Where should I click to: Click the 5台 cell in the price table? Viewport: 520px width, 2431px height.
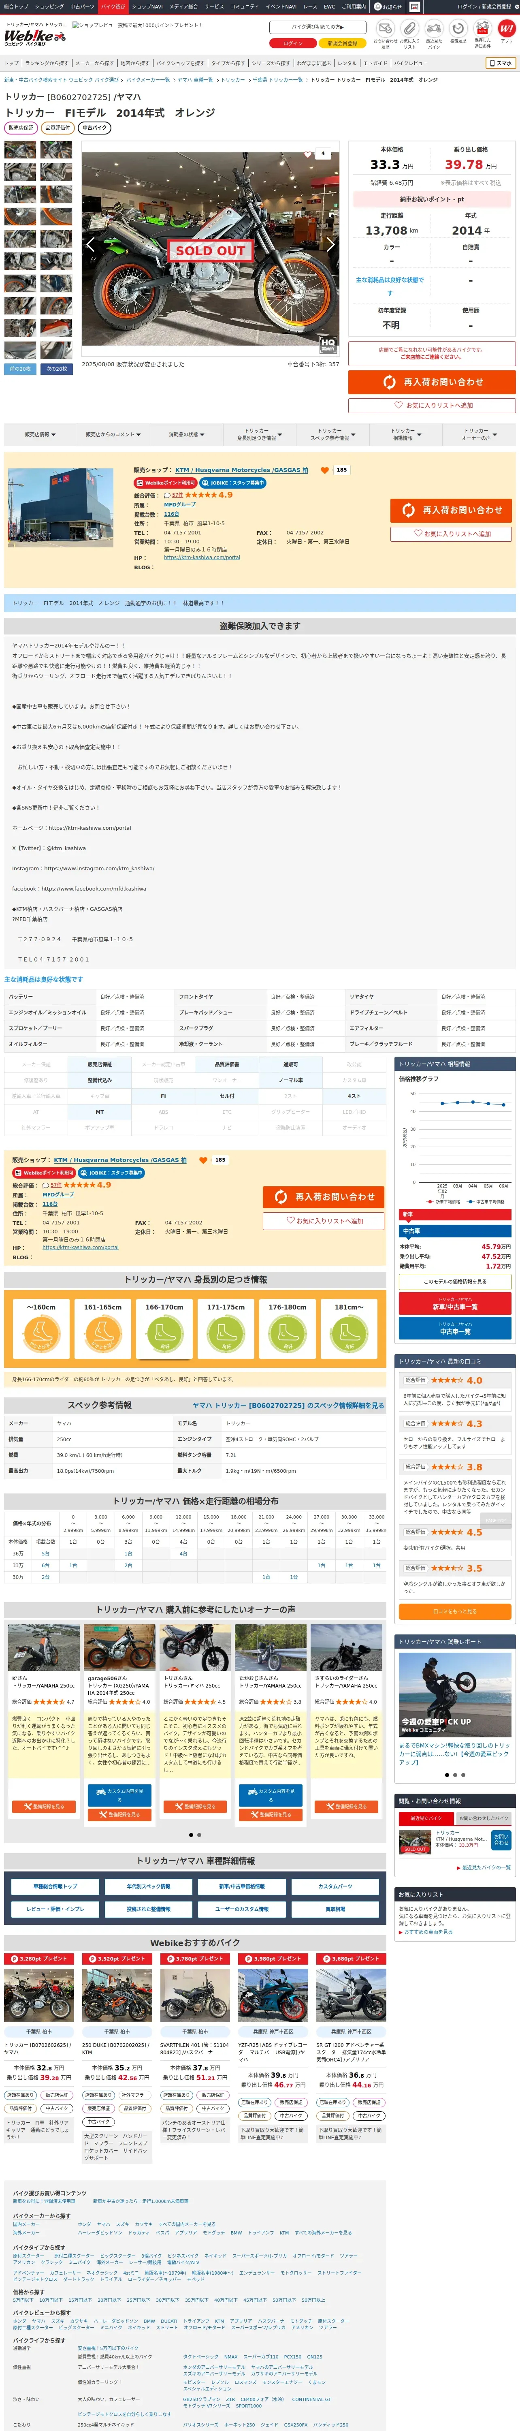[x=45, y=1553]
